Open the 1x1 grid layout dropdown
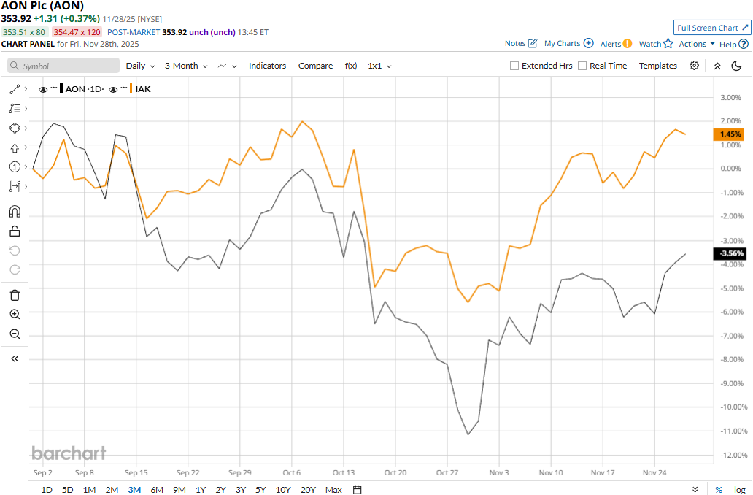Image resolution: width=753 pixels, height=495 pixels. [379, 66]
